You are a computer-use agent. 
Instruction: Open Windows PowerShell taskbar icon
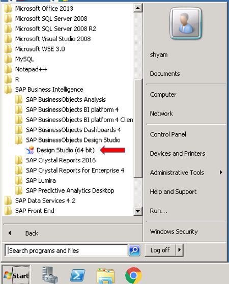click(78, 275)
